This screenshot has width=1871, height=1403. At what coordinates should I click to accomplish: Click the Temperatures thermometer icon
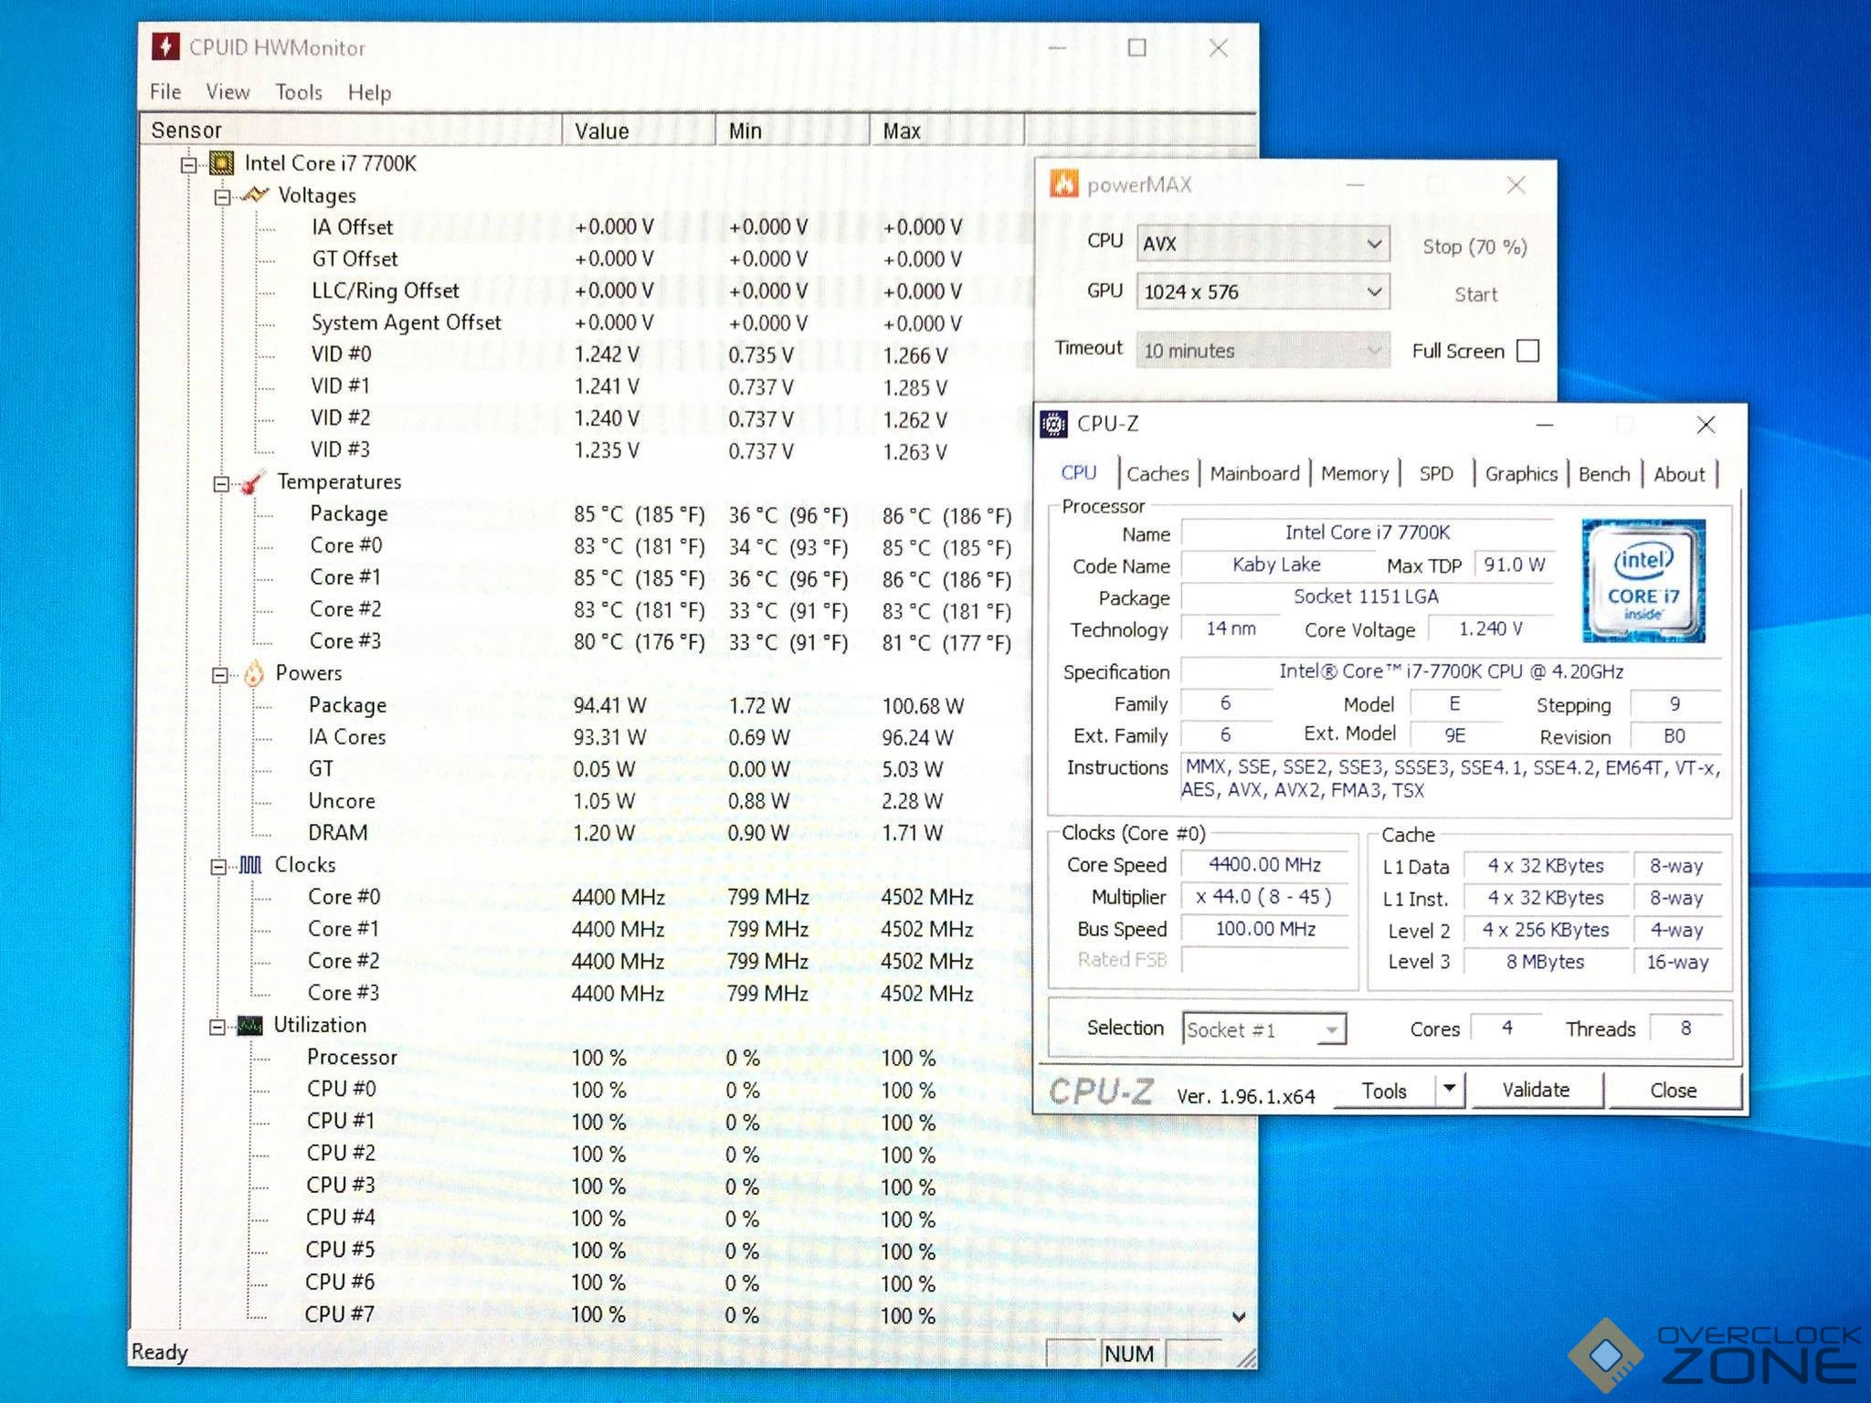(x=252, y=482)
